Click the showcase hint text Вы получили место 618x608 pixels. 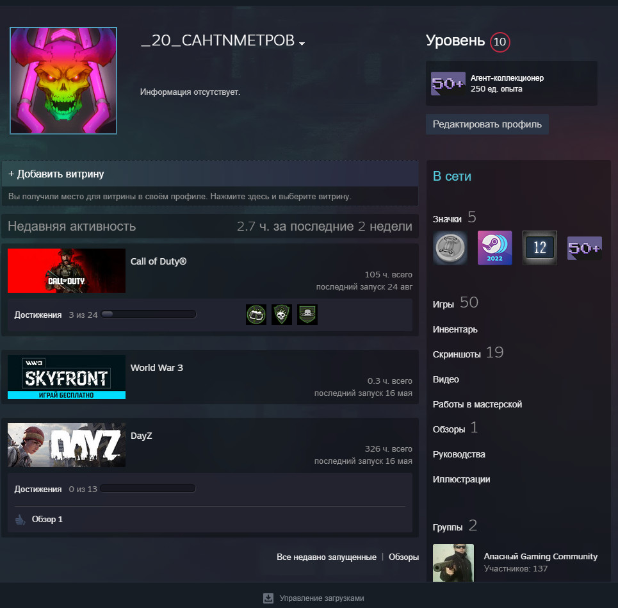tap(180, 196)
